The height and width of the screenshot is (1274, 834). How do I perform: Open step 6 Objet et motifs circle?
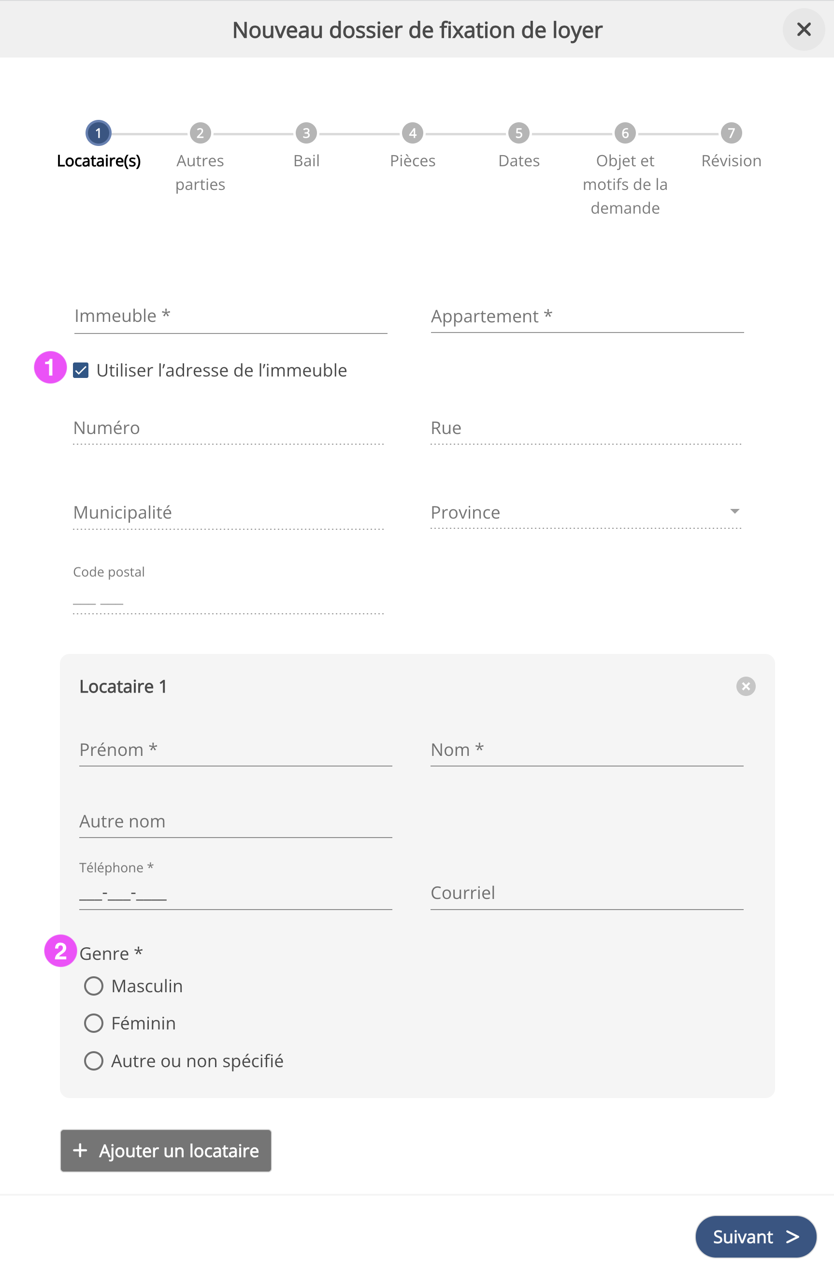625,133
